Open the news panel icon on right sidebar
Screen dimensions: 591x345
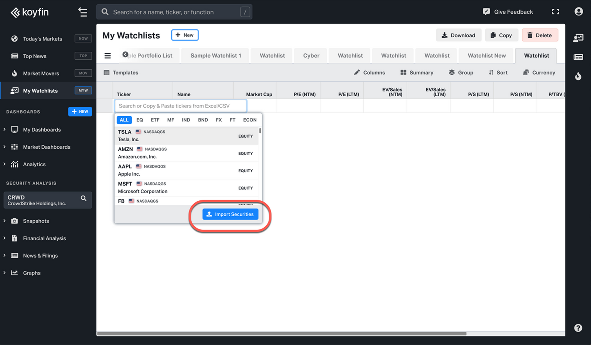click(578, 57)
